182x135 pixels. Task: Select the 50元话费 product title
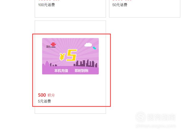pos(120,5)
